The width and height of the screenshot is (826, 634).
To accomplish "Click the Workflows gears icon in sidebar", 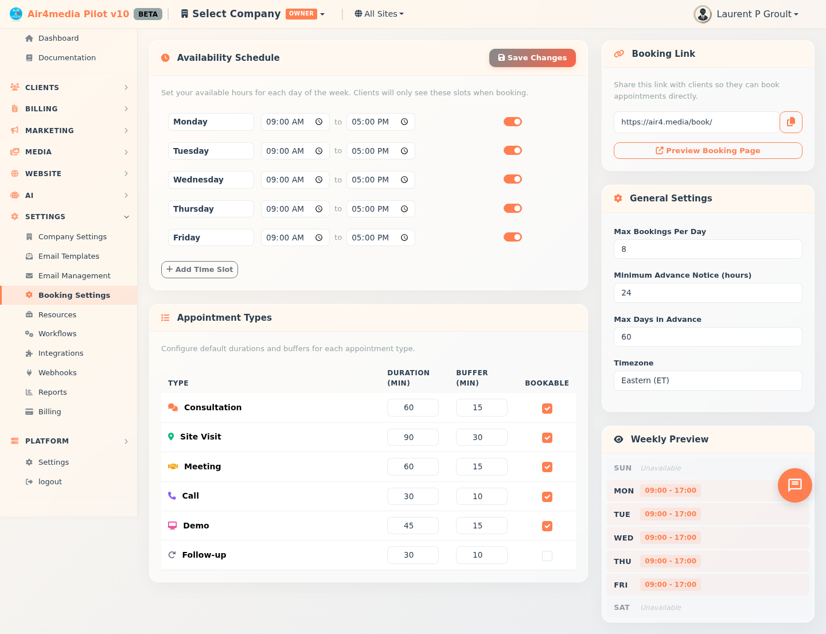I will (x=29, y=334).
